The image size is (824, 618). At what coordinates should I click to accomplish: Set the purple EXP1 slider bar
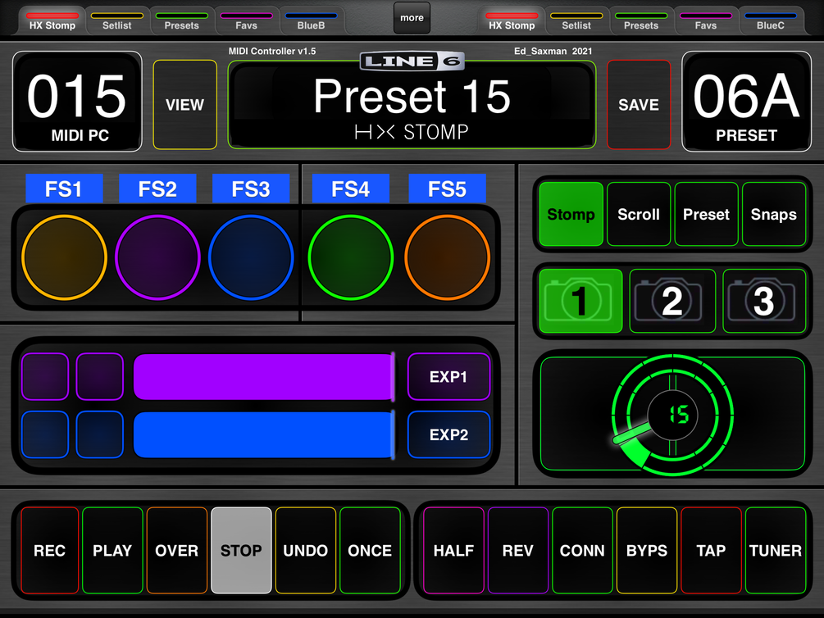pos(264,377)
